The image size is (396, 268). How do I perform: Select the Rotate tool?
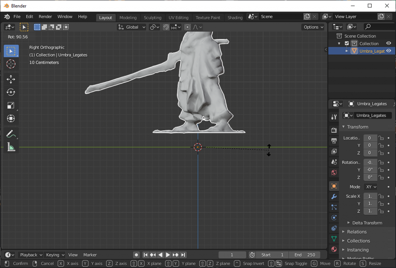11,92
